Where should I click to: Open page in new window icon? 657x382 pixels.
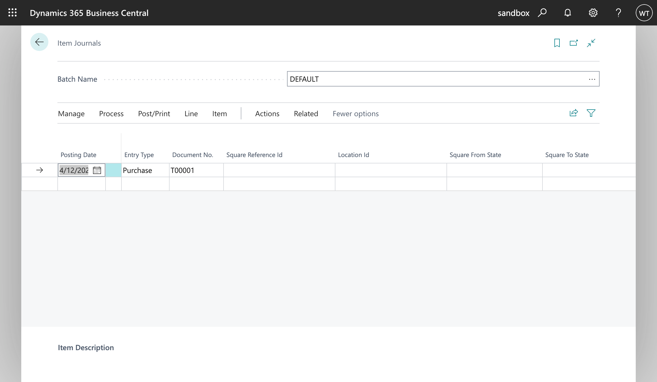[574, 43]
